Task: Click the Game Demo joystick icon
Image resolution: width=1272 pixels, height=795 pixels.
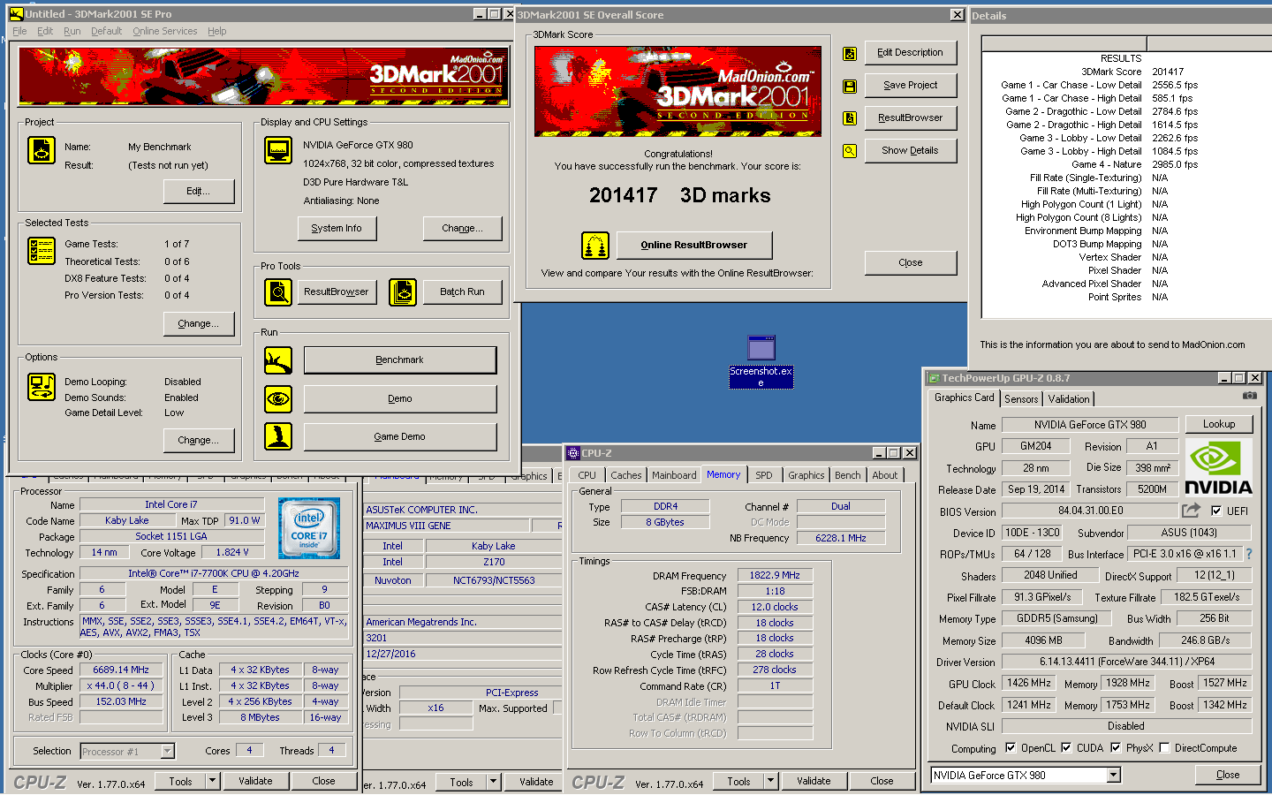Action: (x=278, y=436)
